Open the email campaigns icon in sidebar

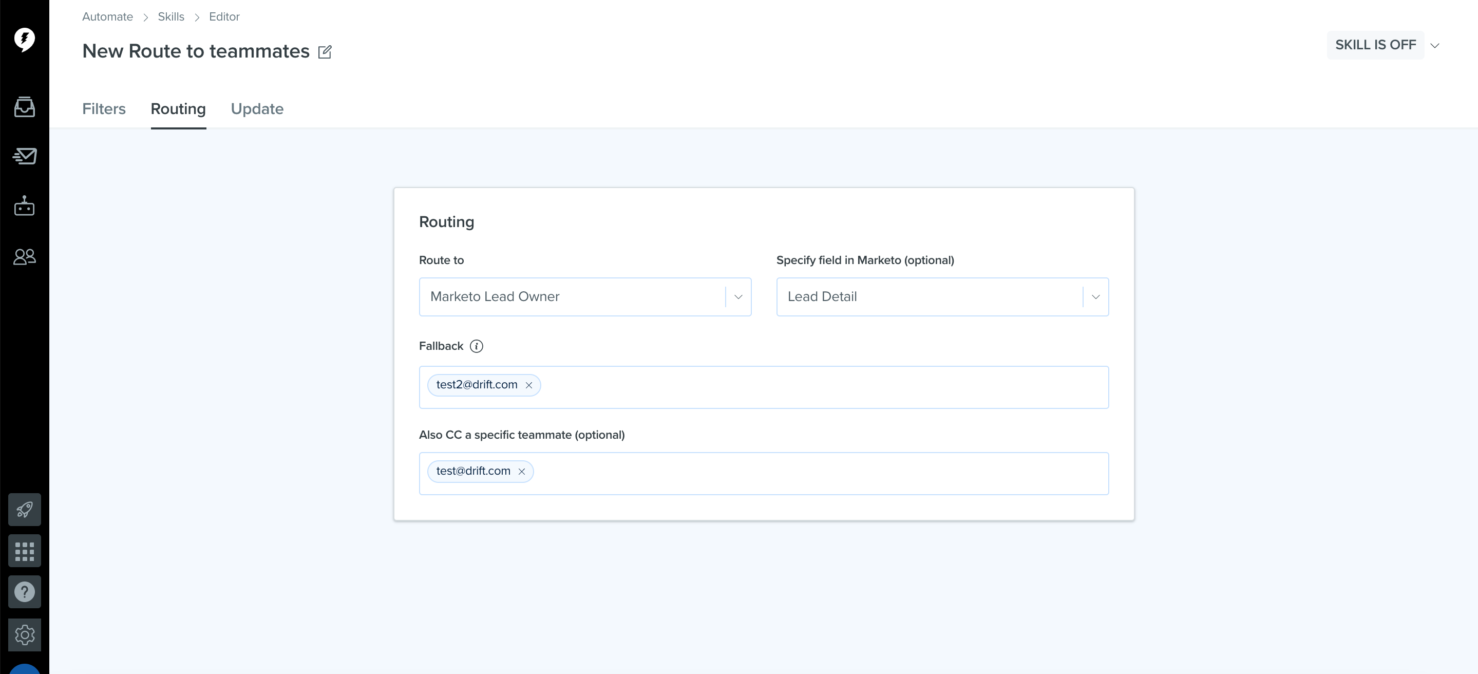coord(24,156)
